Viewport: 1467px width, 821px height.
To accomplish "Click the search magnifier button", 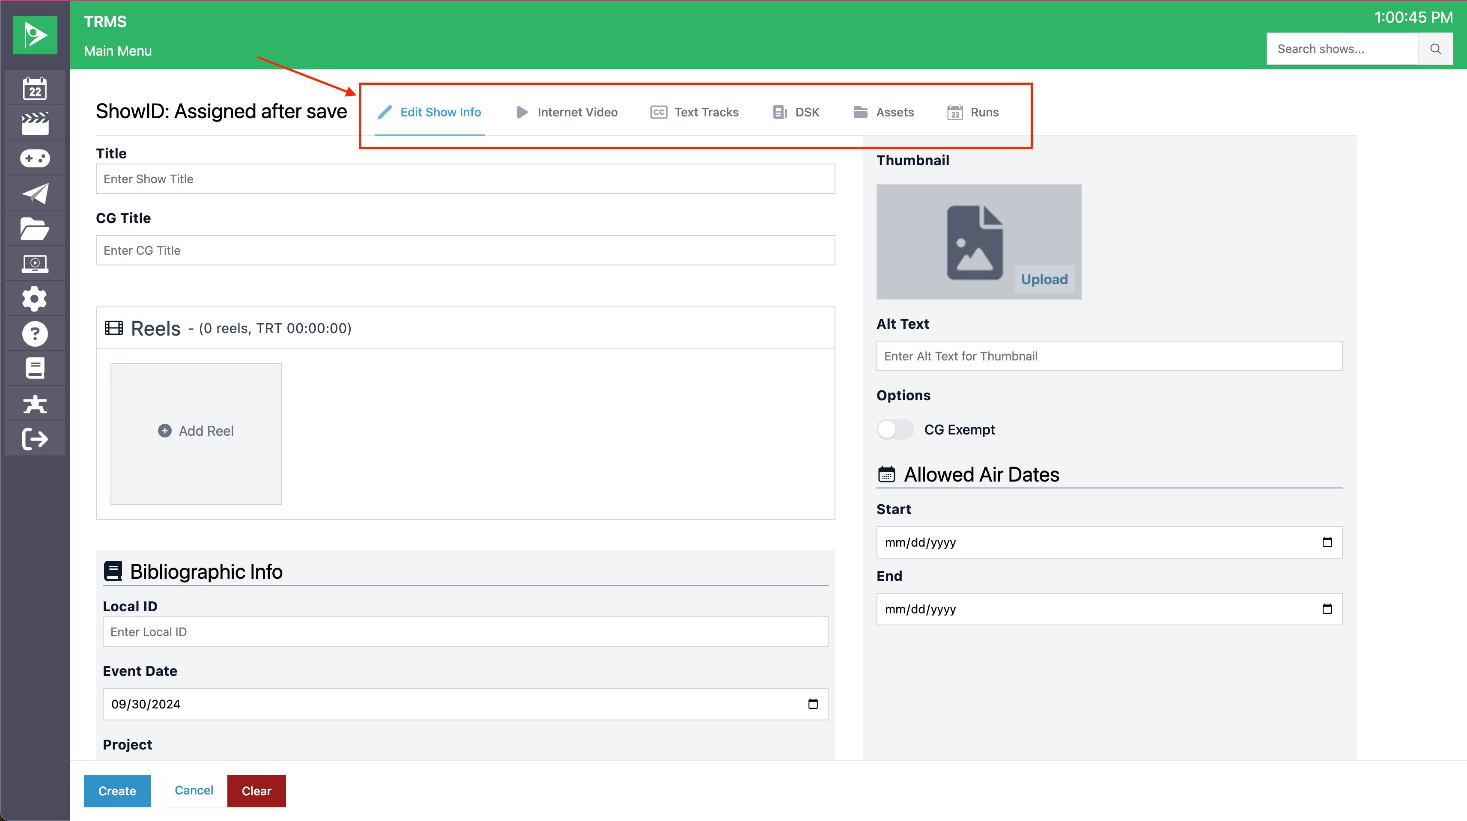I will point(1435,49).
